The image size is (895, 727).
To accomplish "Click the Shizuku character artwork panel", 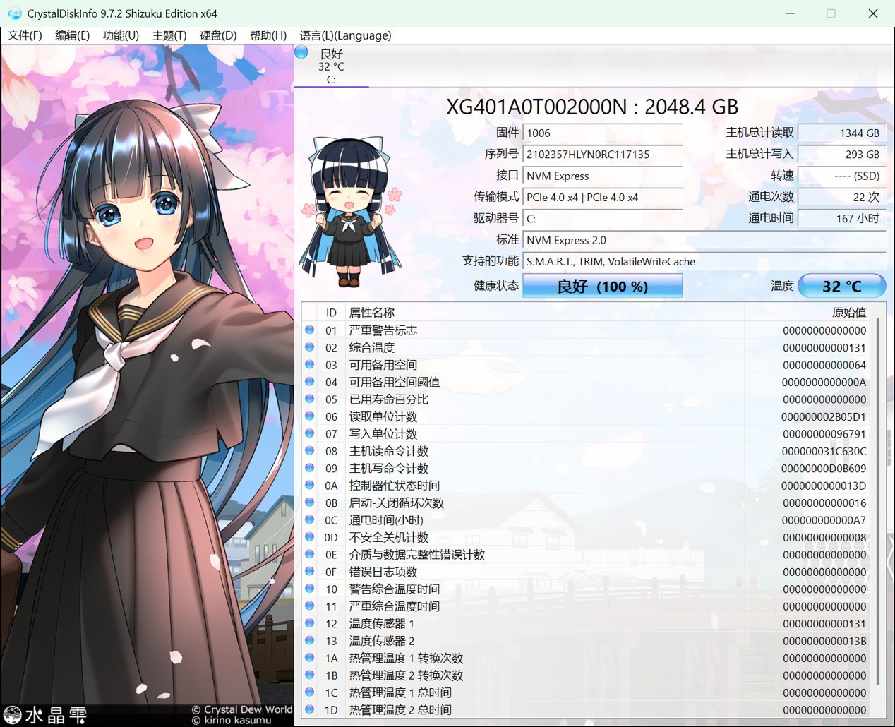I will (x=148, y=385).
